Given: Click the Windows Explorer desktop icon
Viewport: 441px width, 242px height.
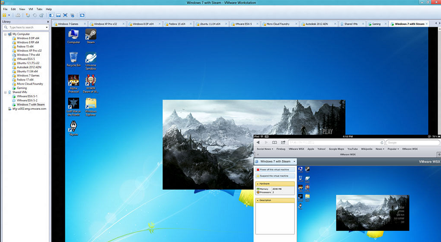Looking at the screenshot, I should point(90,107).
